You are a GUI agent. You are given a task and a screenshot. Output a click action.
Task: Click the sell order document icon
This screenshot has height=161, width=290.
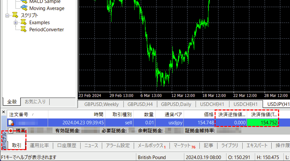coord(11,123)
